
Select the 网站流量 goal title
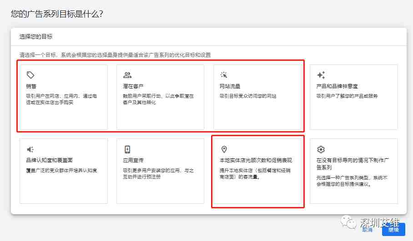230,86
